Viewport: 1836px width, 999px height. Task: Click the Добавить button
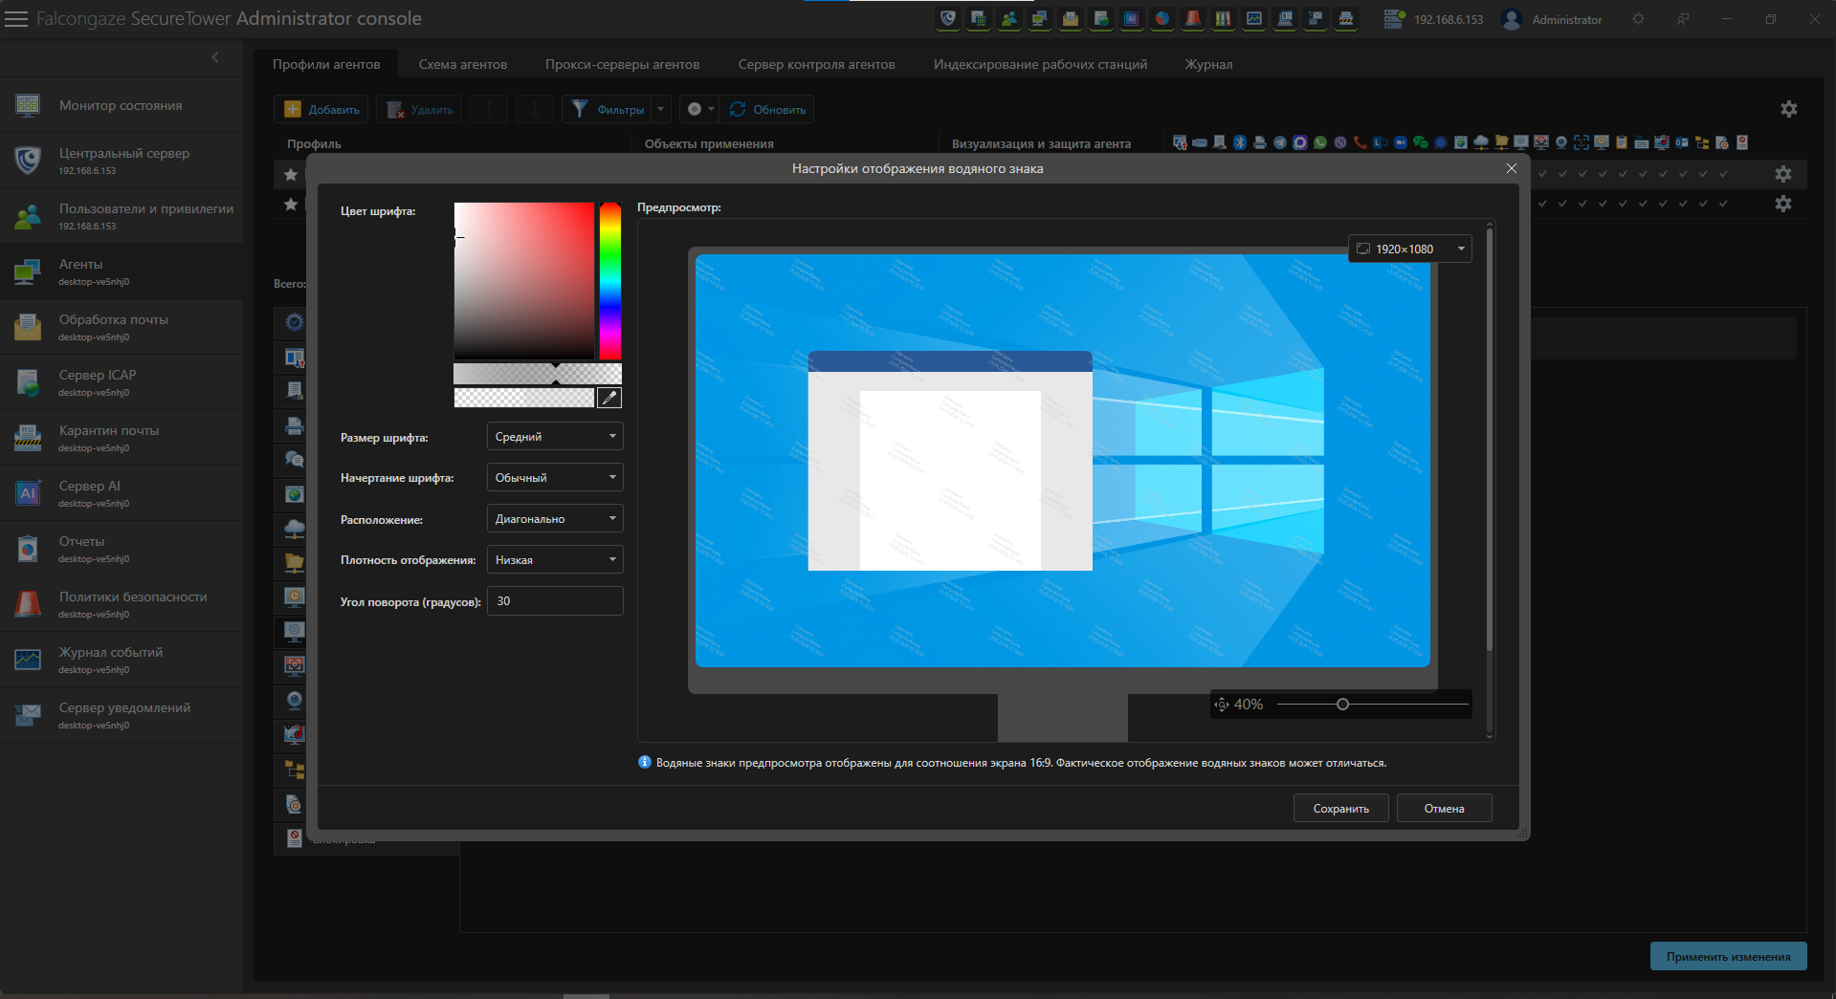pyautogui.click(x=322, y=109)
